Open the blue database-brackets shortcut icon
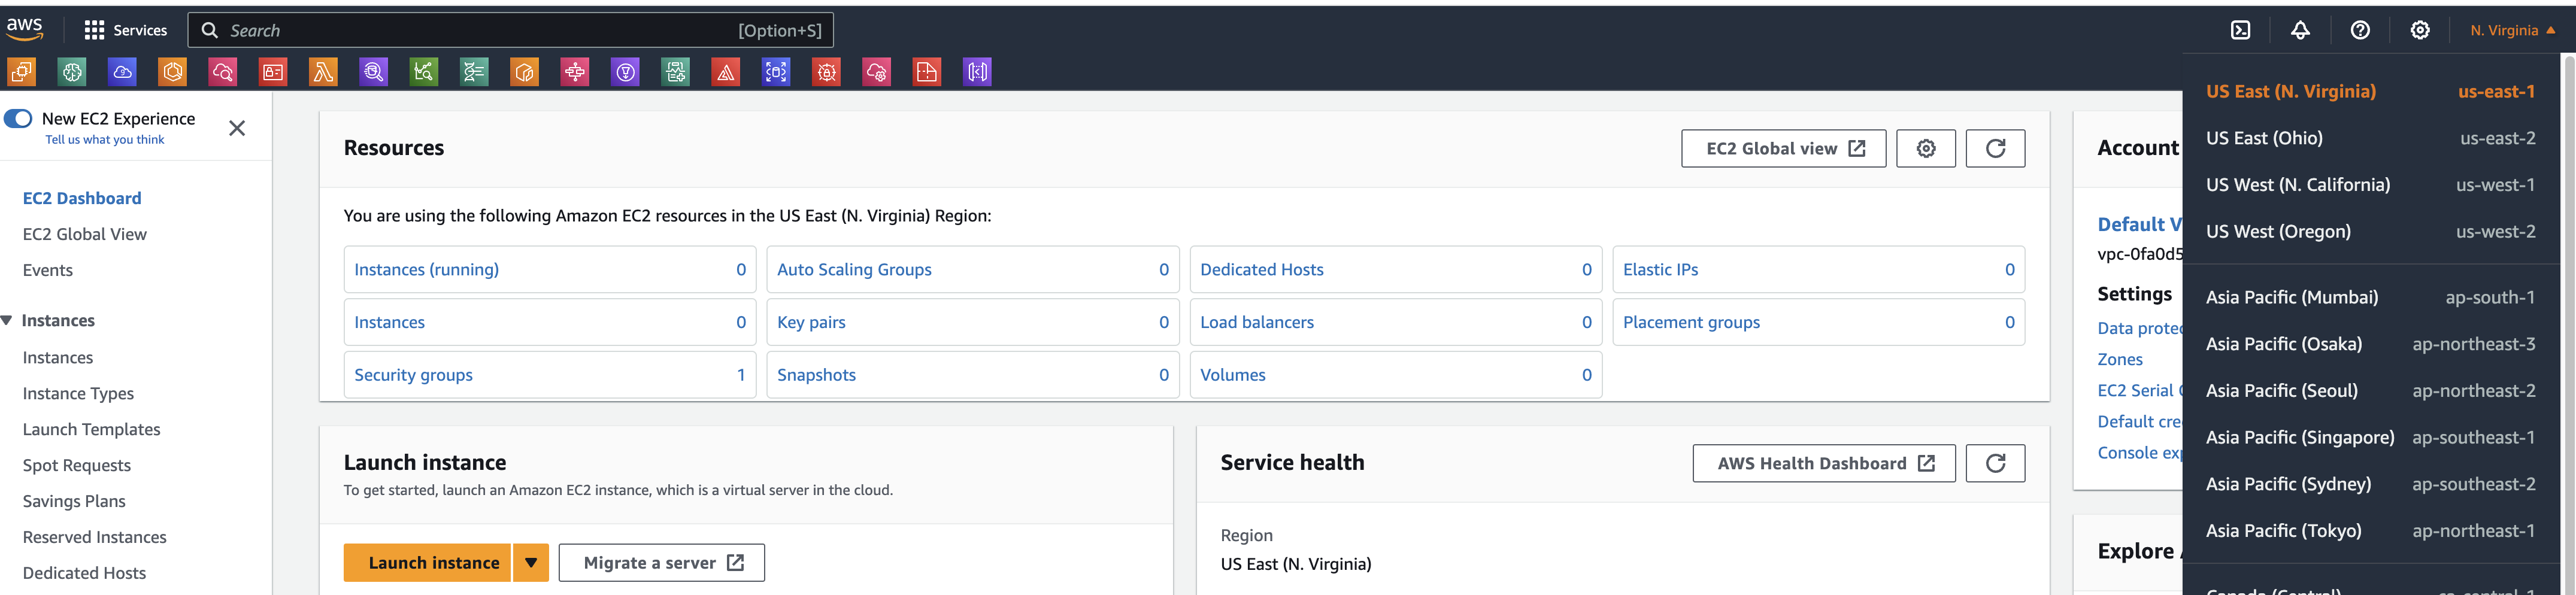Viewport: 2576px width, 595px height. point(776,72)
